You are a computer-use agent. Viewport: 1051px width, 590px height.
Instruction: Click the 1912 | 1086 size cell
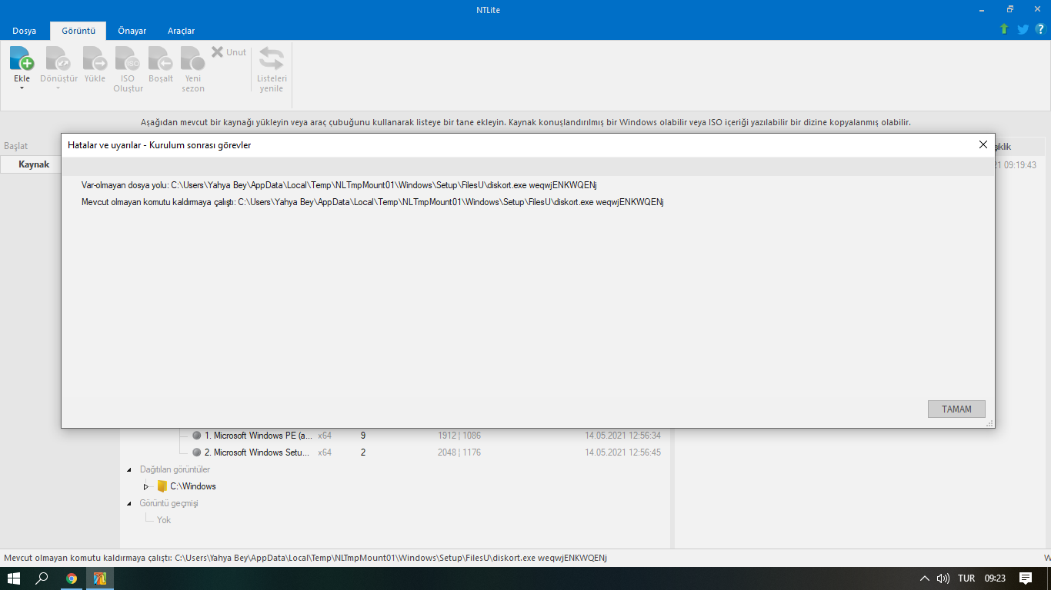459,436
